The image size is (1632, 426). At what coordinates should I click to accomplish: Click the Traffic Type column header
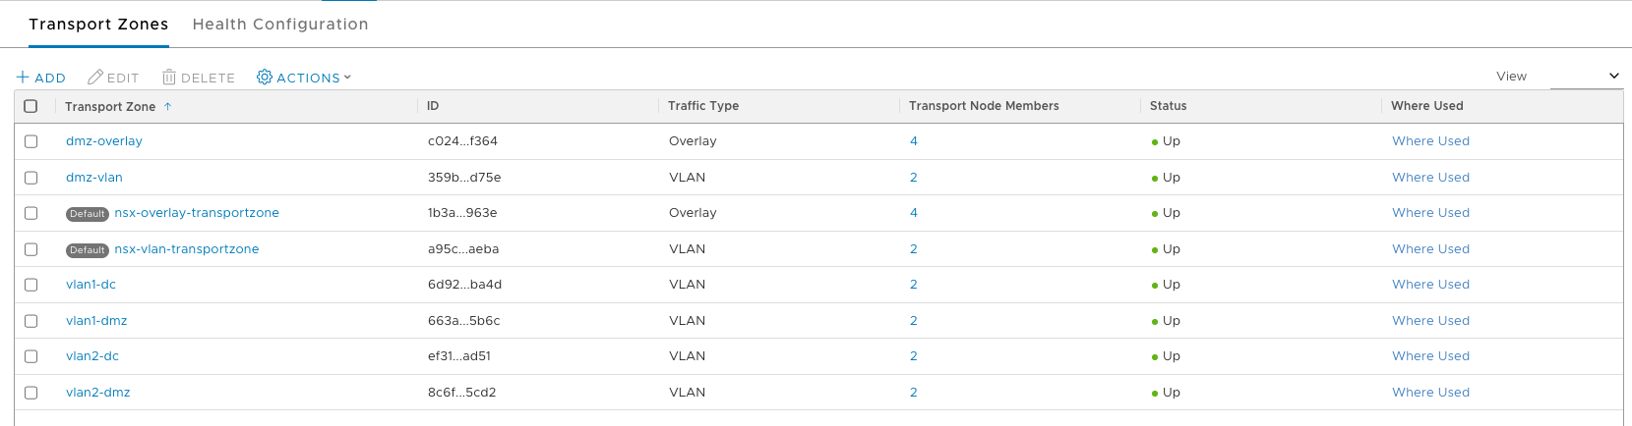coord(703,106)
